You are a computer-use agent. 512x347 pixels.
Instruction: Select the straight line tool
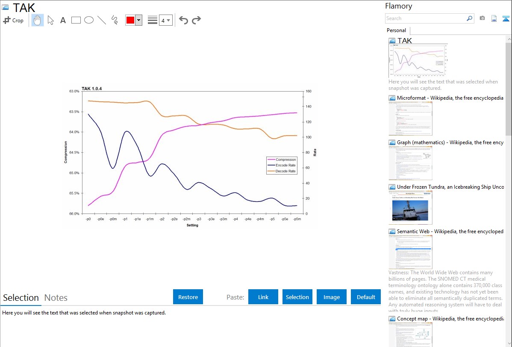(x=102, y=20)
